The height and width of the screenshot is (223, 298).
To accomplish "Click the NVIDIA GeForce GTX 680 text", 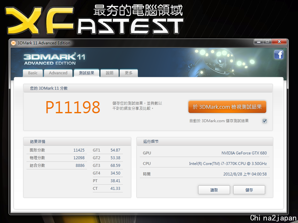I will [244, 153].
